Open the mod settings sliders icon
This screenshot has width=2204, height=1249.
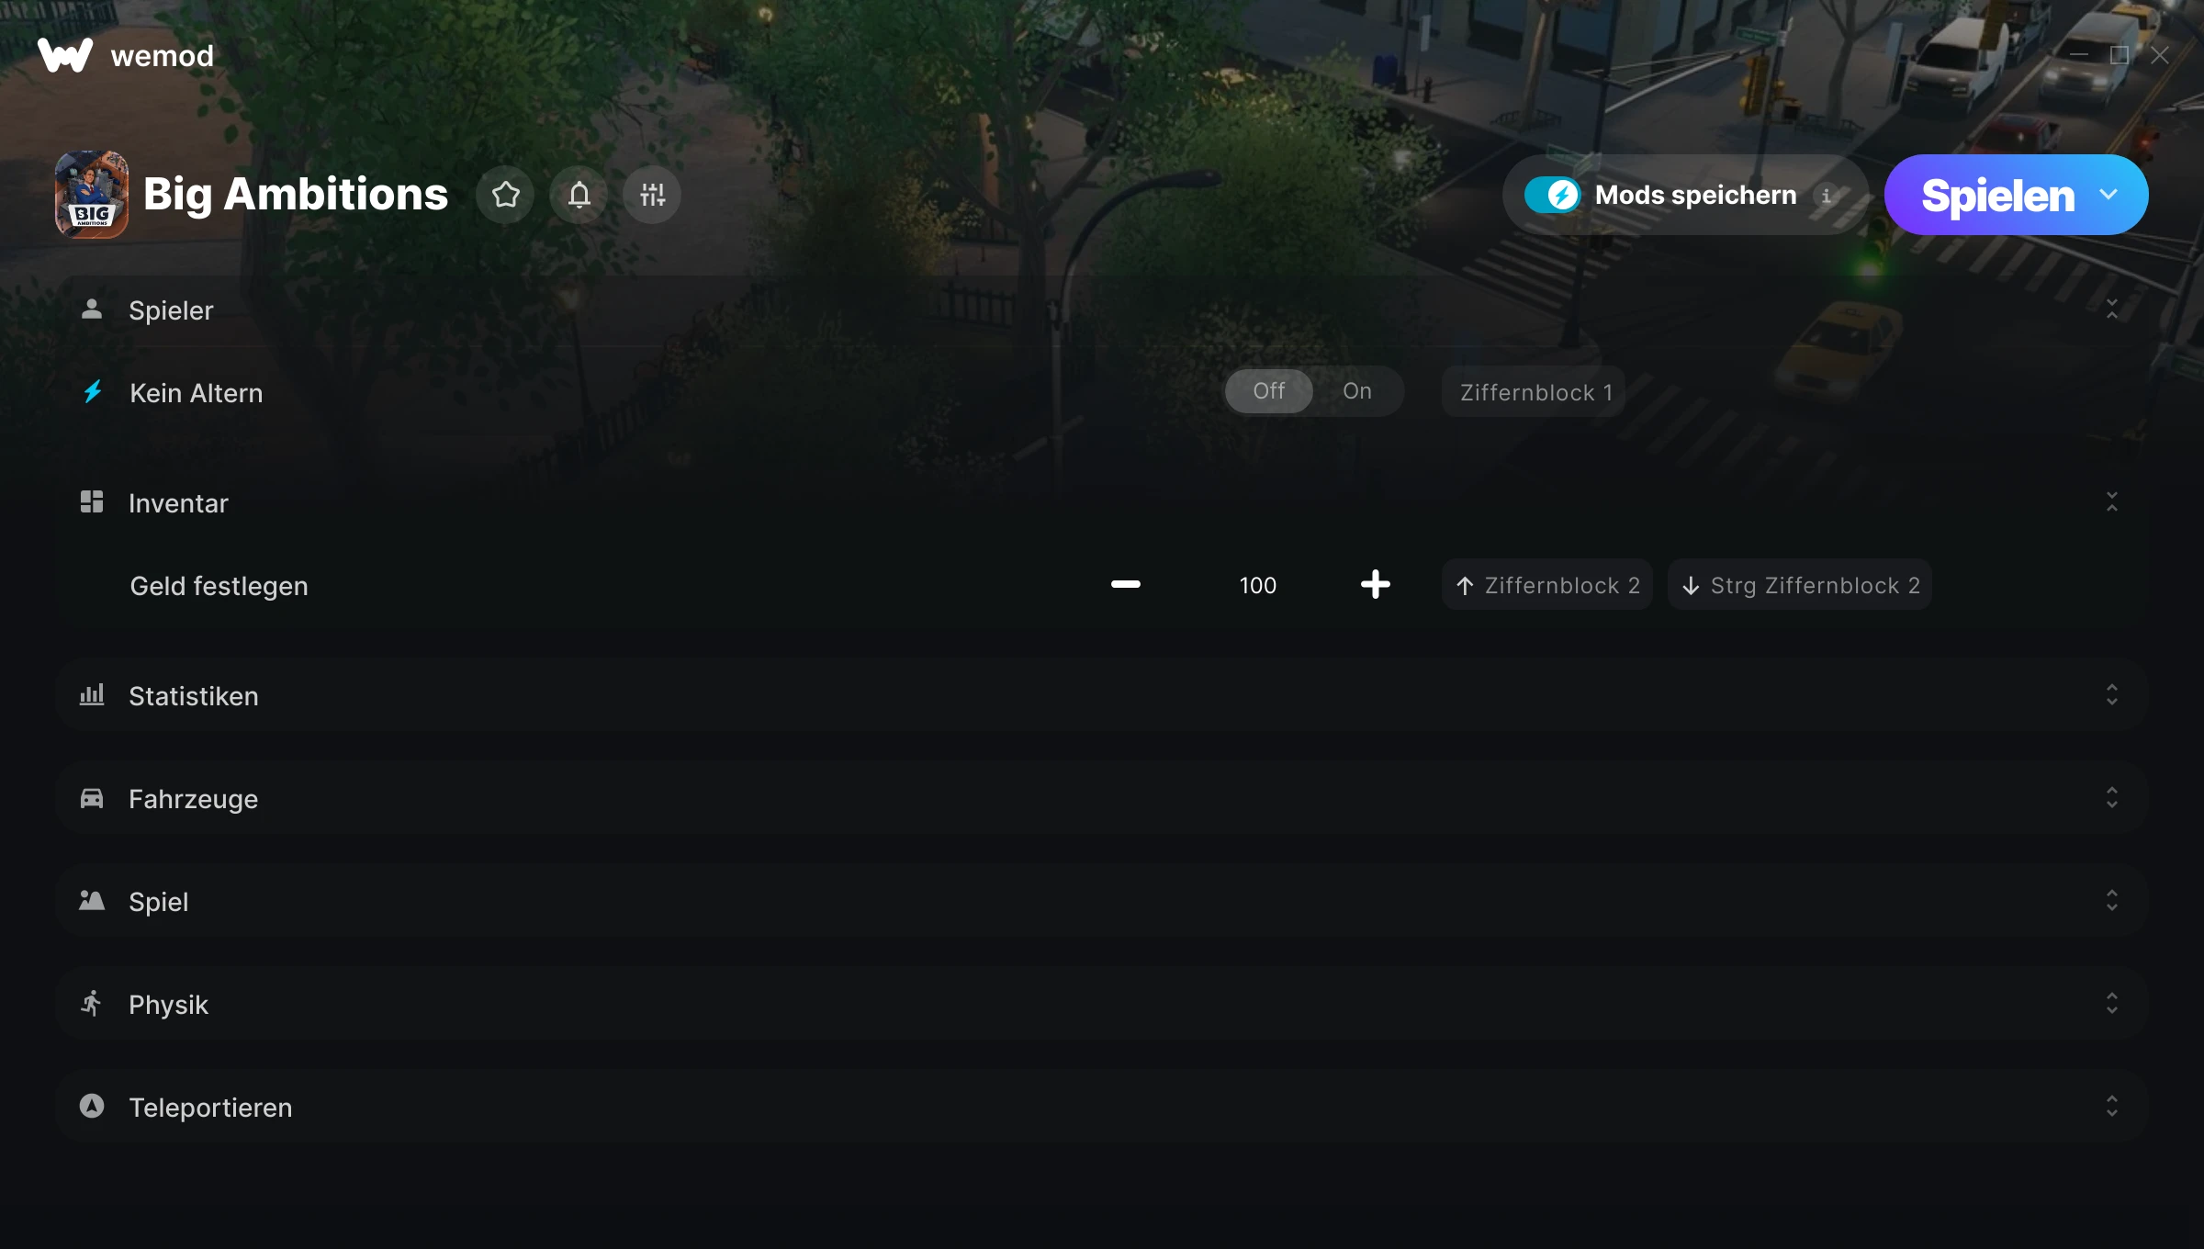tap(652, 195)
